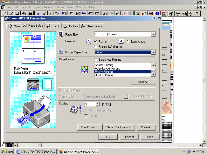This screenshot has width=207, height=155.
Task: Select Landscape orientation radio button
Action: (x=128, y=41)
